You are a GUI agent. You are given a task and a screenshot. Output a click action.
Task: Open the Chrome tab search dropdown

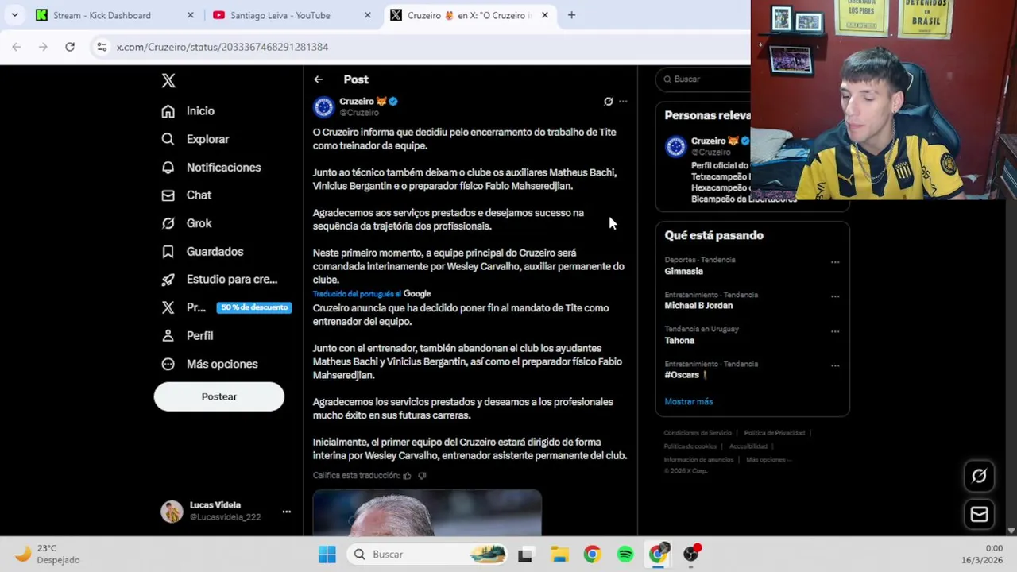pos(15,15)
